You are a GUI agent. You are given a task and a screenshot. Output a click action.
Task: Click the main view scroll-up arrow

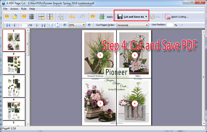click(204, 32)
